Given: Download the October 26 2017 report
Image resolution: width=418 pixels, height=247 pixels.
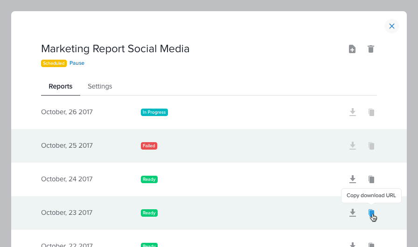Looking at the screenshot, I should coord(352,112).
